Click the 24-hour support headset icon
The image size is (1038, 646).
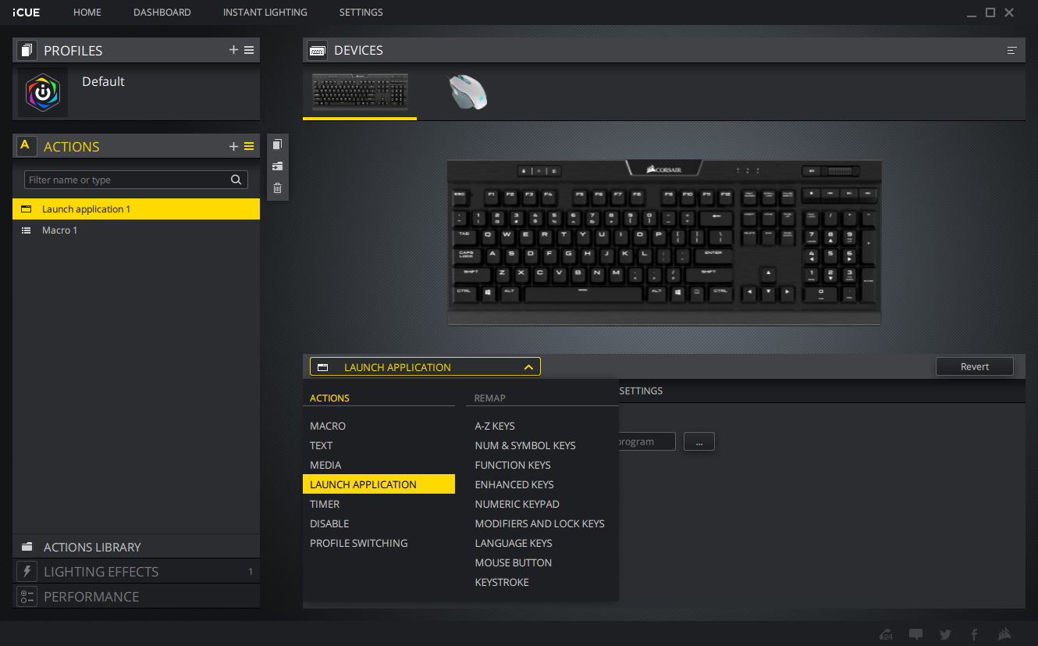point(886,634)
